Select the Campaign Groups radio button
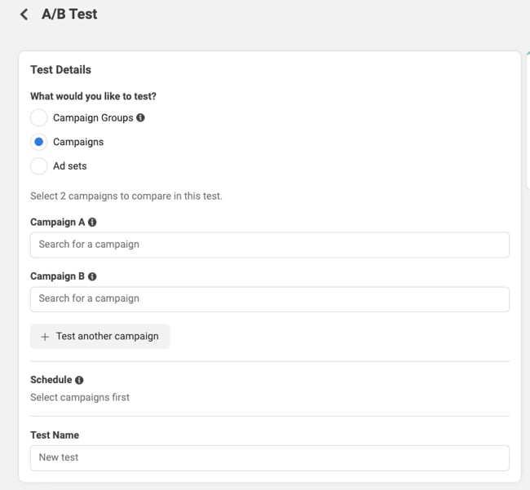This screenshot has height=490, width=530. [x=38, y=117]
